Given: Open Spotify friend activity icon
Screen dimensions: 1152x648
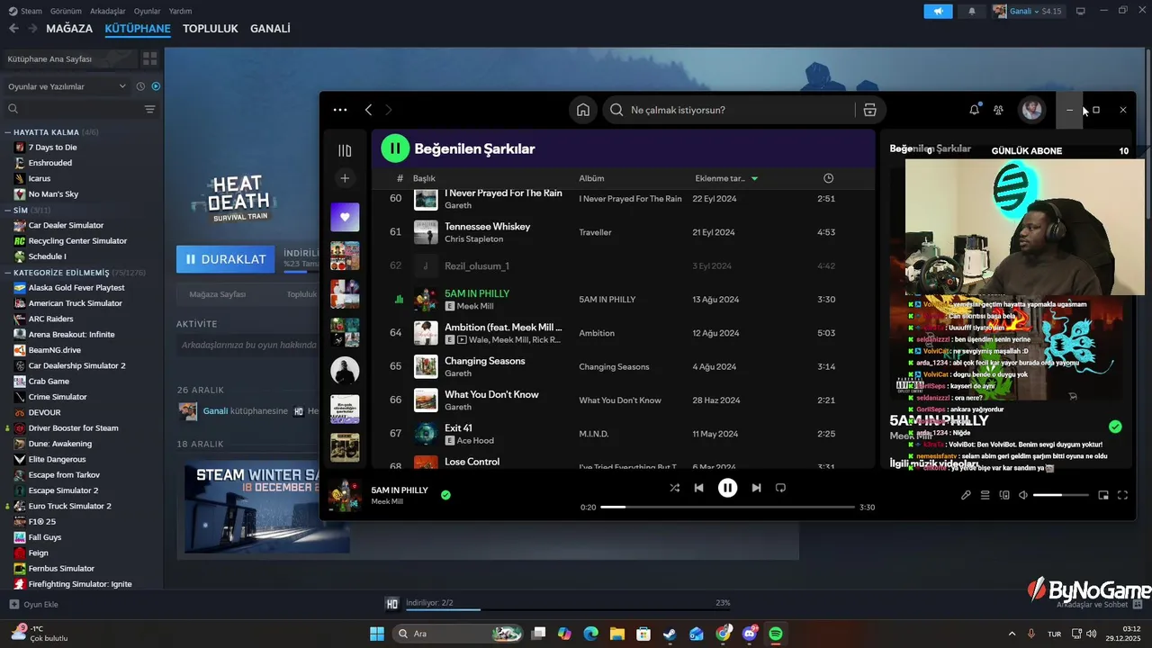Looking at the screenshot, I should (x=998, y=110).
